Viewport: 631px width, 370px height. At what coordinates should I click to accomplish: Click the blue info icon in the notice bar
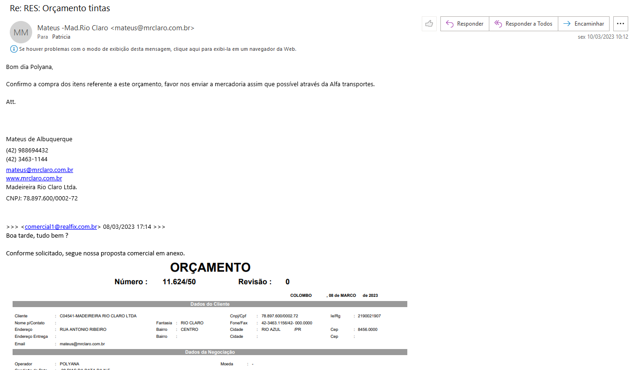pyautogui.click(x=14, y=49)
